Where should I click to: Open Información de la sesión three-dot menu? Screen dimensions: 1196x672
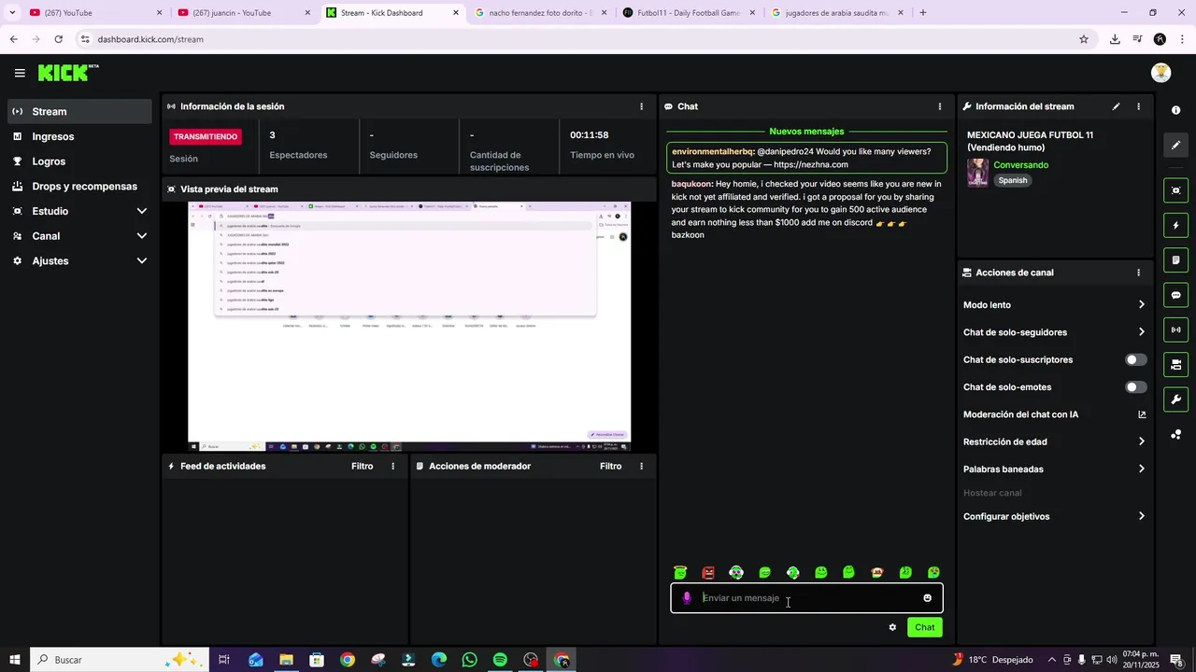tap(641, 106)
